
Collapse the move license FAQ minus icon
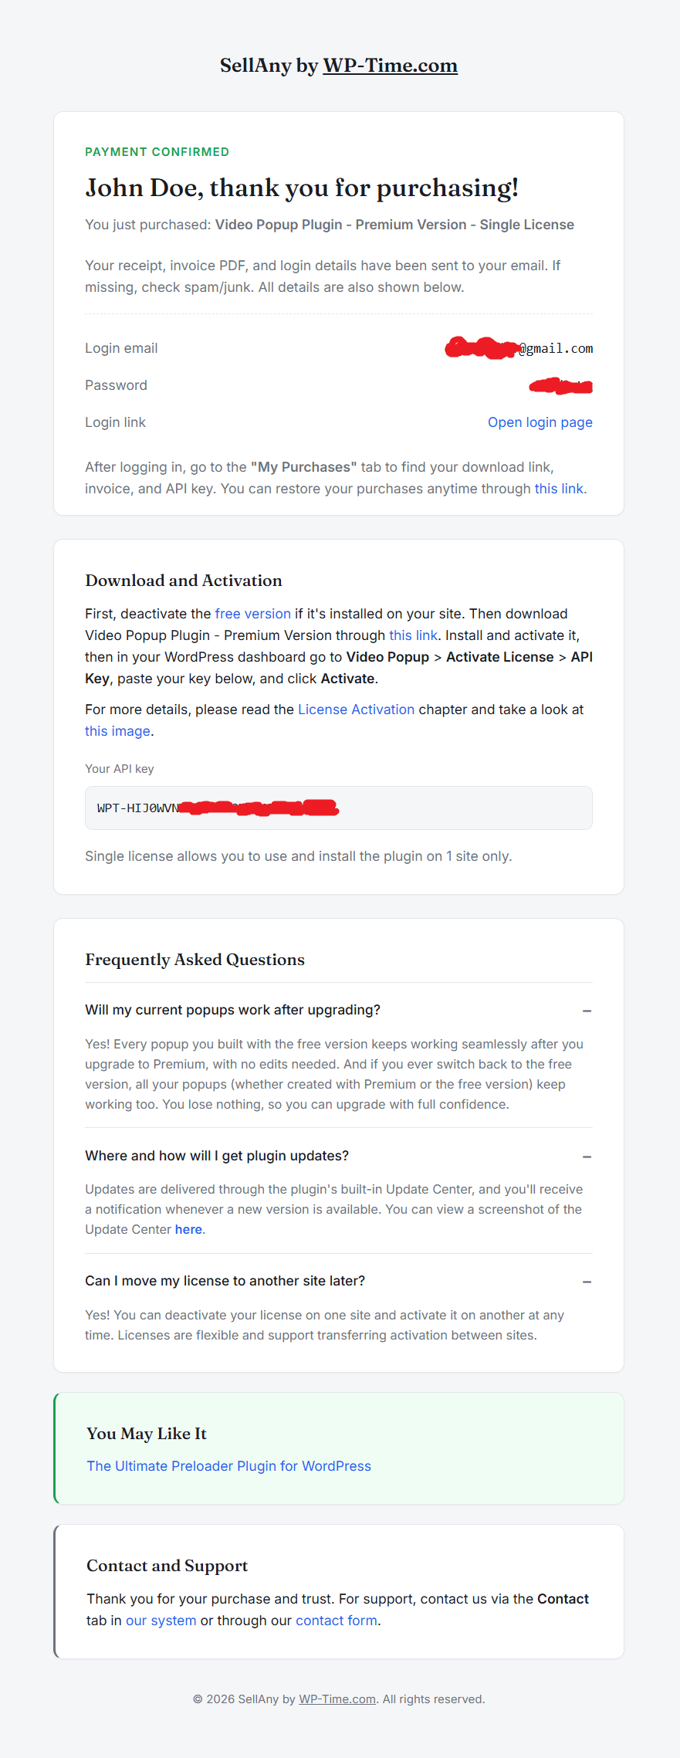coord(587,1282)
